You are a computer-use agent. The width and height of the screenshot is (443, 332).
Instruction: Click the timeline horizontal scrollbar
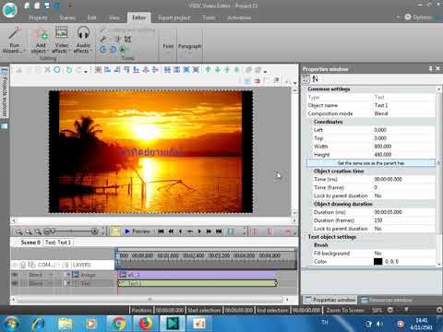150,299
